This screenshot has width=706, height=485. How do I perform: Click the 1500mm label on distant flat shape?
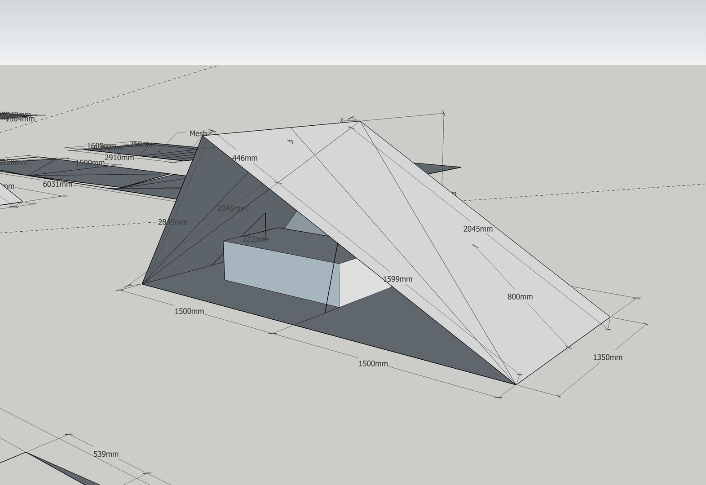[90, 163]
